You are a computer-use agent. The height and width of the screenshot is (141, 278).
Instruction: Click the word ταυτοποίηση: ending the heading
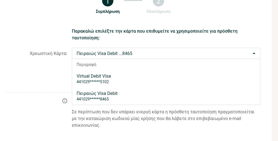click(86, 38)
